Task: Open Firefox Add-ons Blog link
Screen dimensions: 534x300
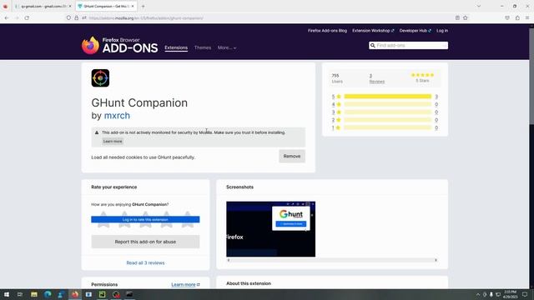Action: coord(327,31)
